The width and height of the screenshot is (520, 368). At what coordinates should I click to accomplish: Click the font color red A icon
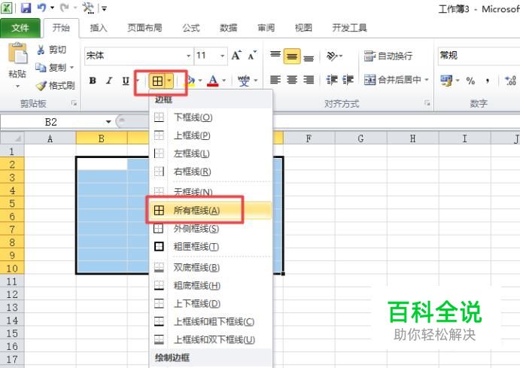212,81
